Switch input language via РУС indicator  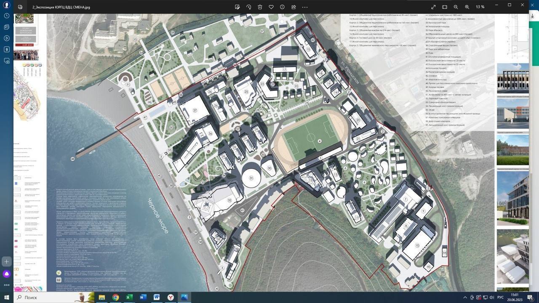(501, 298)
